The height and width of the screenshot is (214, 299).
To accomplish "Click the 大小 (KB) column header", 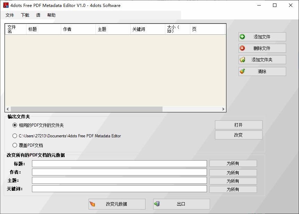I will [x=177, y=29].
